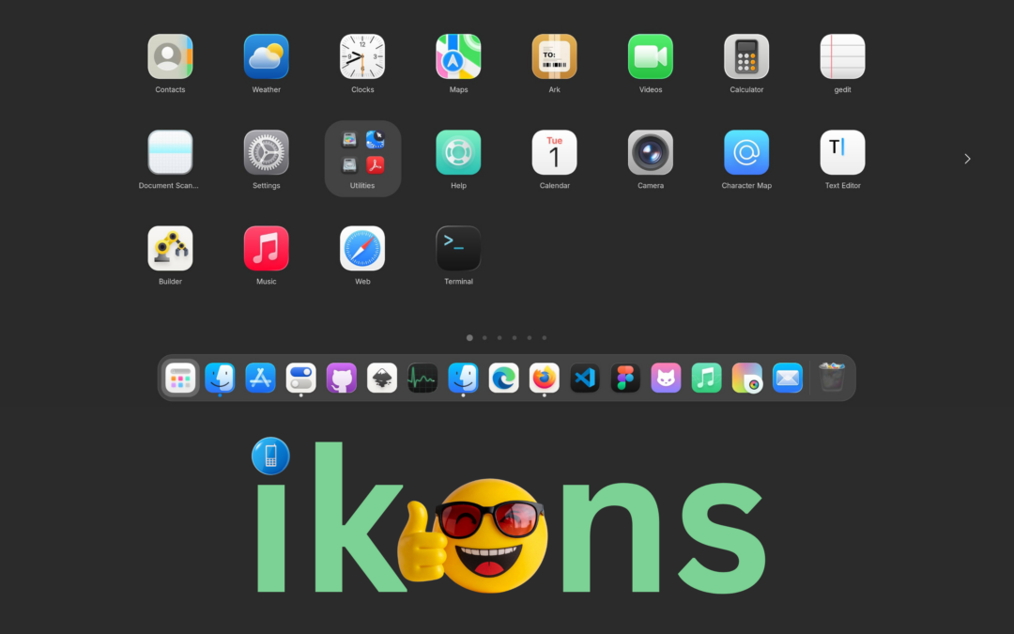
Task: Launch Visual Studio Code from the dock
Action: click(584, 378)
